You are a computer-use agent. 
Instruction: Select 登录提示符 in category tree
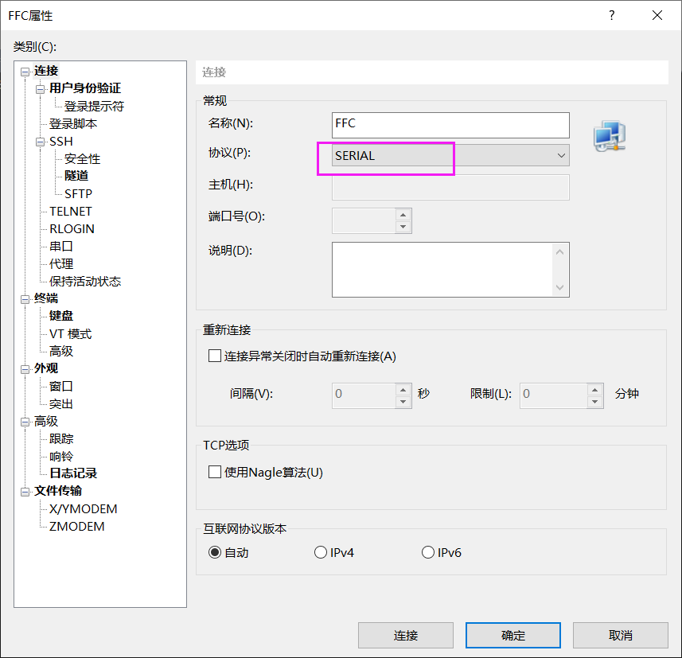point(94,106)
